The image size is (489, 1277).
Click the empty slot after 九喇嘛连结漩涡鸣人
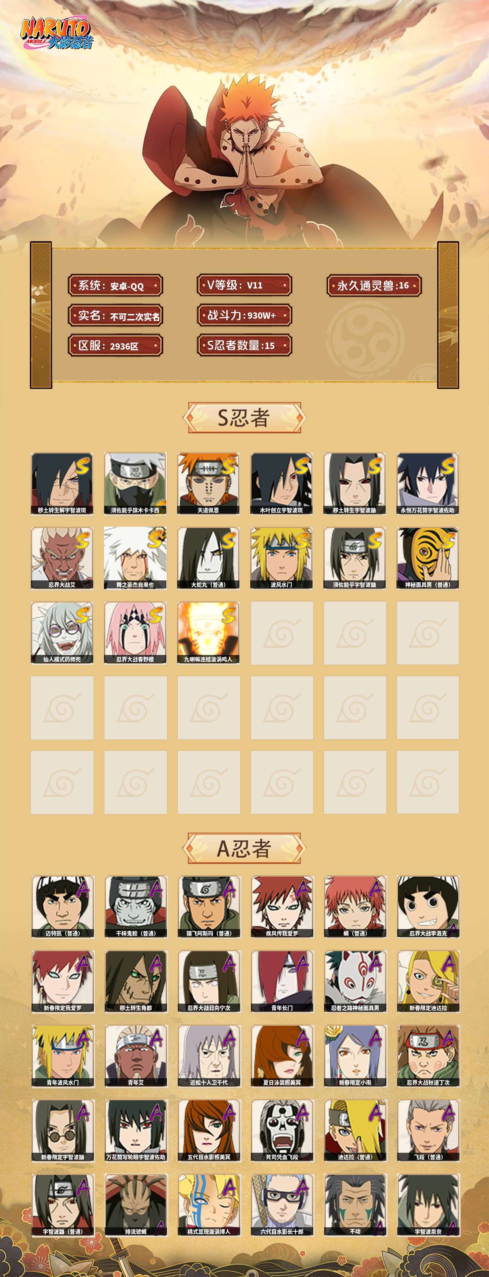pos(282,633)
